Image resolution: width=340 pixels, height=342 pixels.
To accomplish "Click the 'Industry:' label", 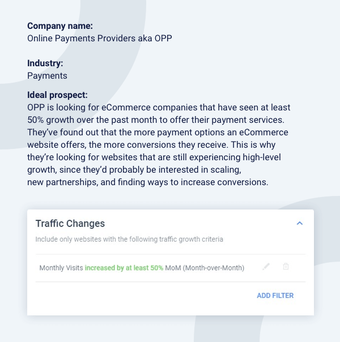I will [45, 63].
